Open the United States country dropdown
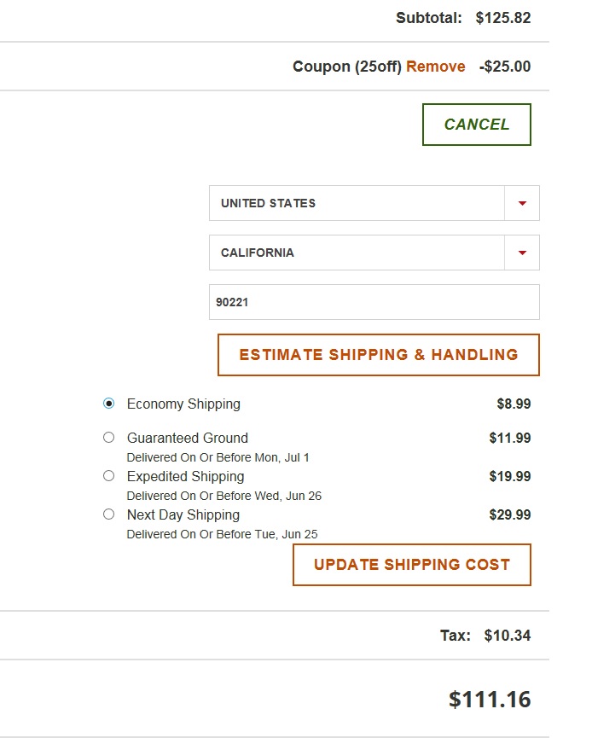The width and height of the screenshot is (592, 738). click(x=358, y=203)
